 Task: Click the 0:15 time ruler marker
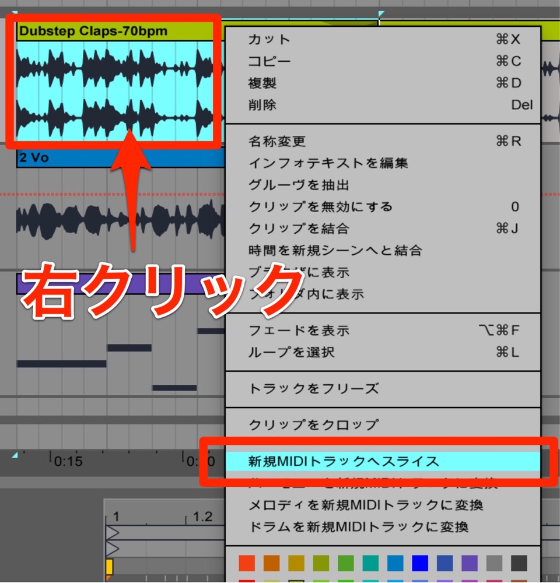(68, 461)
